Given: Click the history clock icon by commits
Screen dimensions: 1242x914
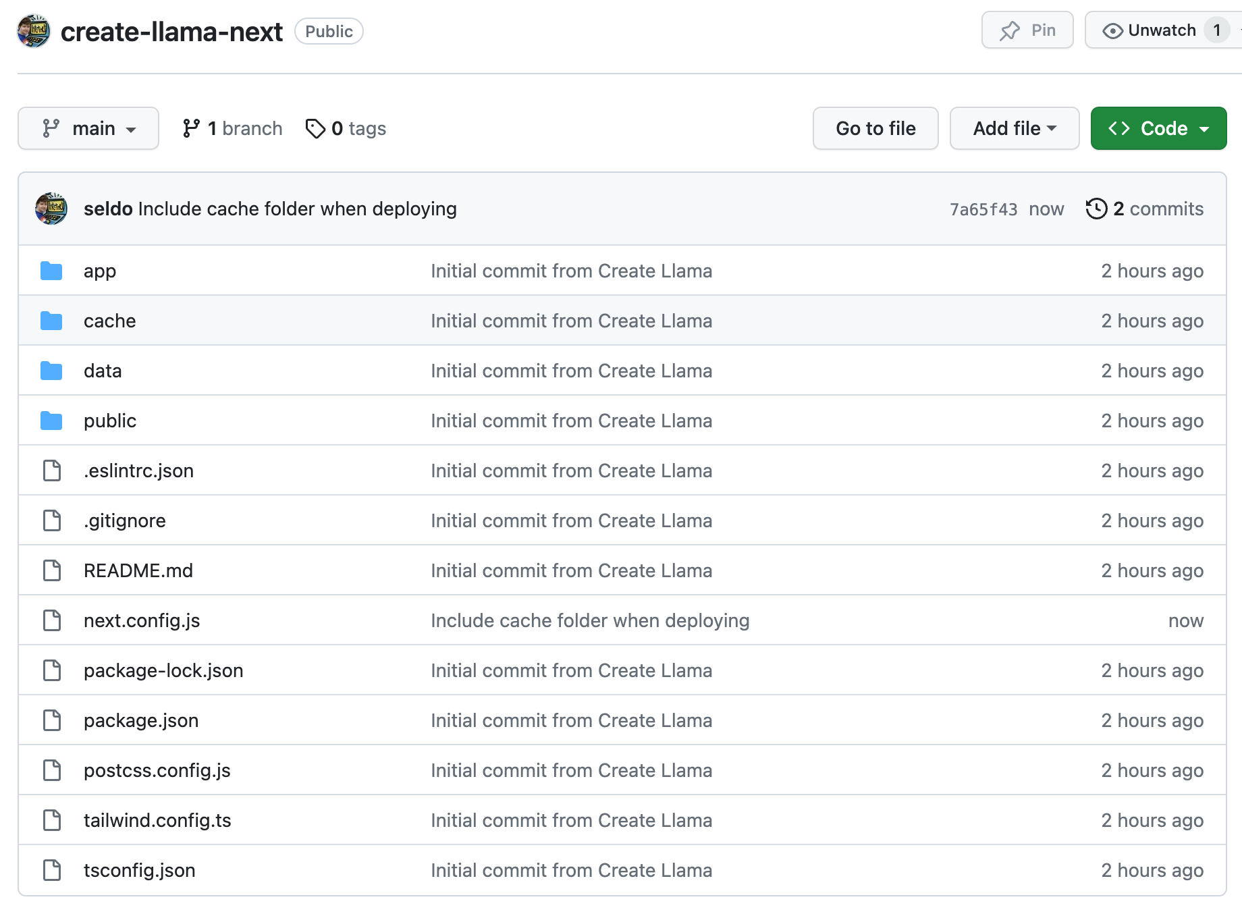Looking at the screenshot, I should pos(1096,209).
